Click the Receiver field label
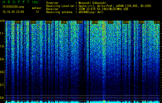This screenshot has width=162, height=103. [52, 9]
